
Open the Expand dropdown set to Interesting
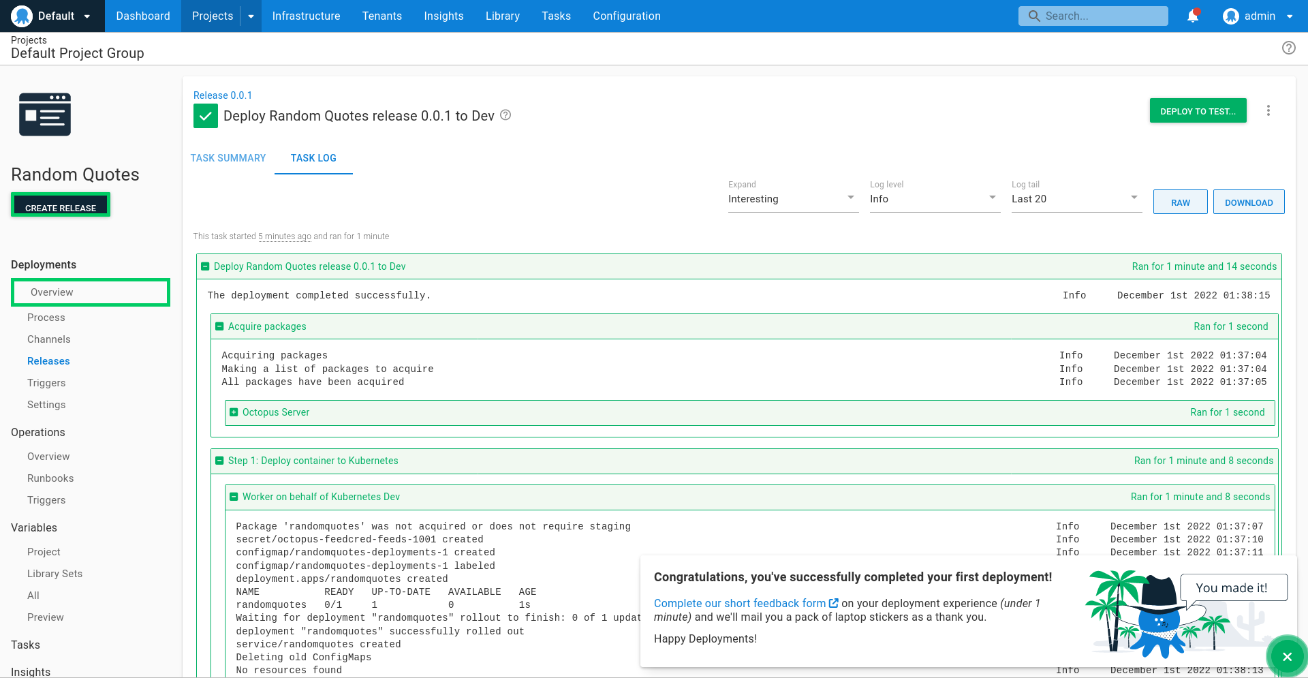point(793,199)
